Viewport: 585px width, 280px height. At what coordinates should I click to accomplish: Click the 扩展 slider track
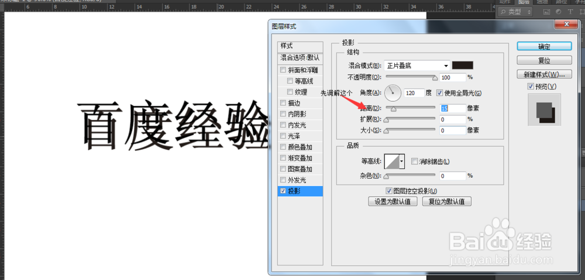point(411,119)
